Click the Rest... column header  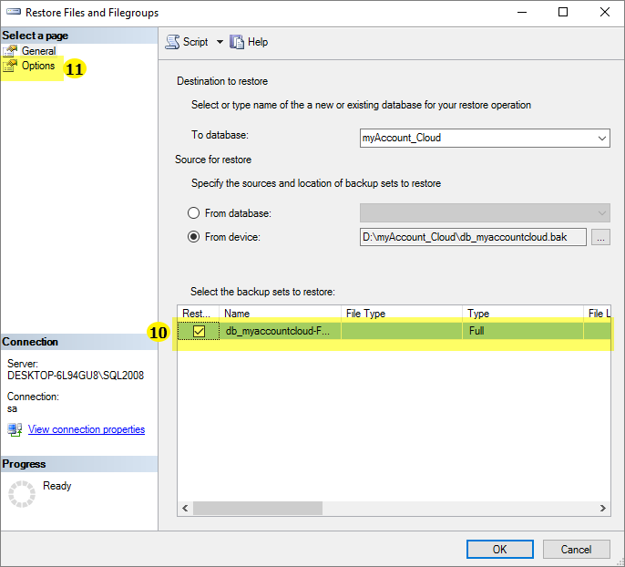(x=198, y=314)
